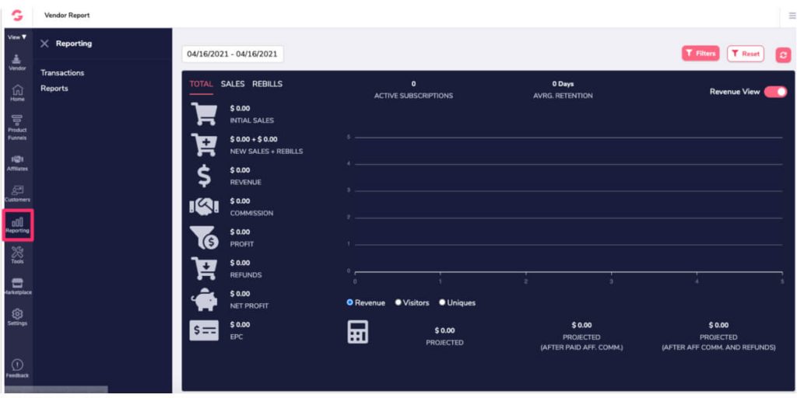Click the COMMISSION label
The image size is (797, 398).
click(251, 213)
